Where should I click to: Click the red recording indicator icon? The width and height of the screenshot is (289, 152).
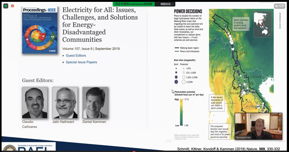[12, 6]
